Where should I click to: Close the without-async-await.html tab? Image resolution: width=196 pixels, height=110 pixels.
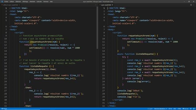[x=20, y=5]
